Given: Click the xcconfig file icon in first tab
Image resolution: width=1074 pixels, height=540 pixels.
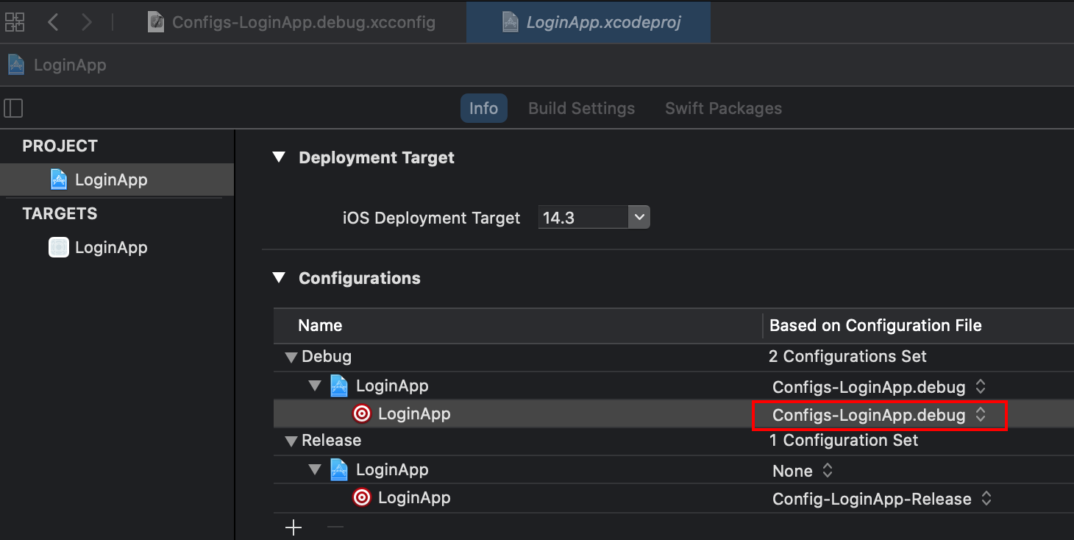Looking at the screenshot, I should (x=156, y=22).
